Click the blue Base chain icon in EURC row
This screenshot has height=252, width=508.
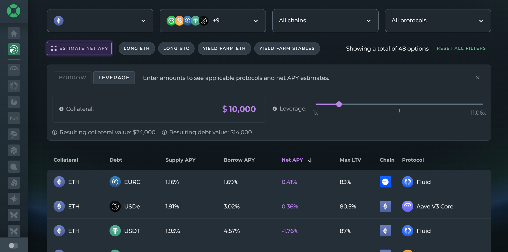click(385, 182)
